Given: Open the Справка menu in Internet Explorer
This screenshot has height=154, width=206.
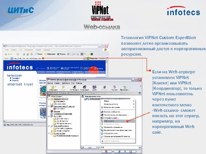Looking at the screenshot, I should [47, 50].
